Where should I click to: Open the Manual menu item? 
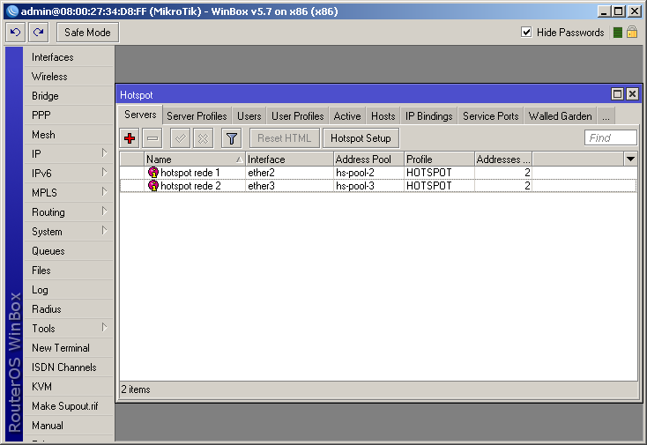point(69,426)
